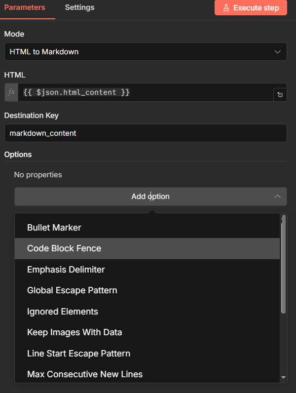Open the expanded expression editor icon

coord(280,95)
